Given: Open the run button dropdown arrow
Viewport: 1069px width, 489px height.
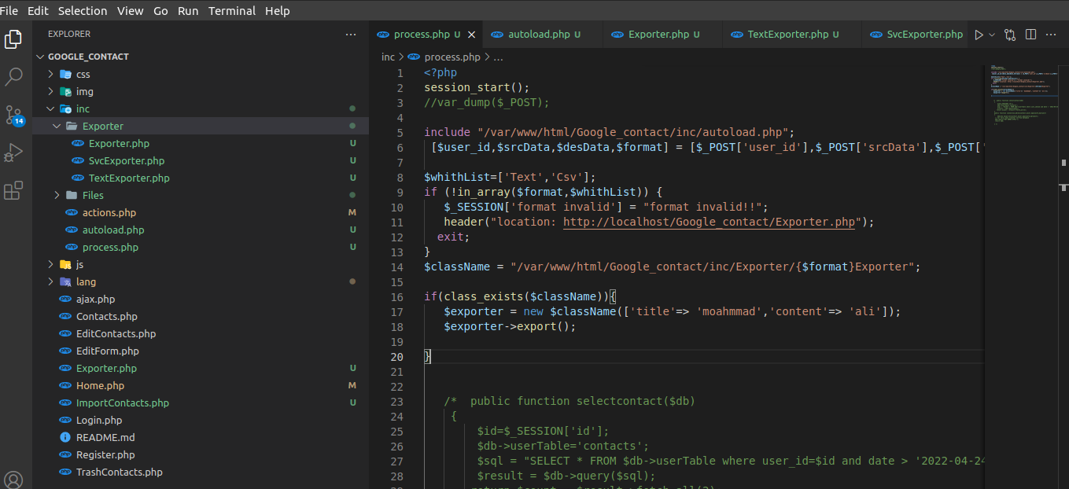Looking at the screenshot, I should 991,35.
